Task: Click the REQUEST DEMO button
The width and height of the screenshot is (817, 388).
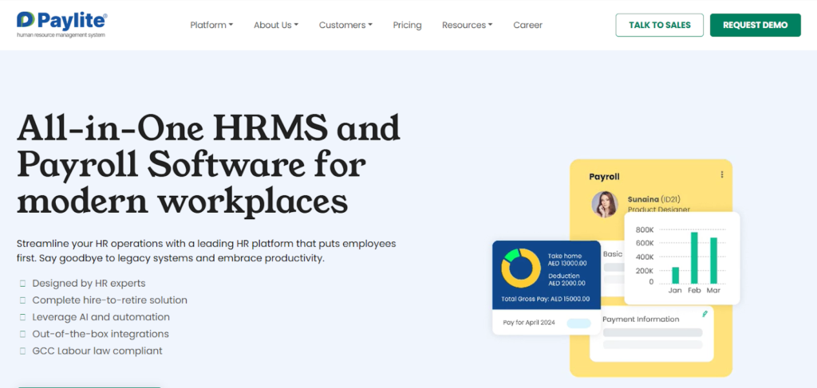Action: coord(755,25)
